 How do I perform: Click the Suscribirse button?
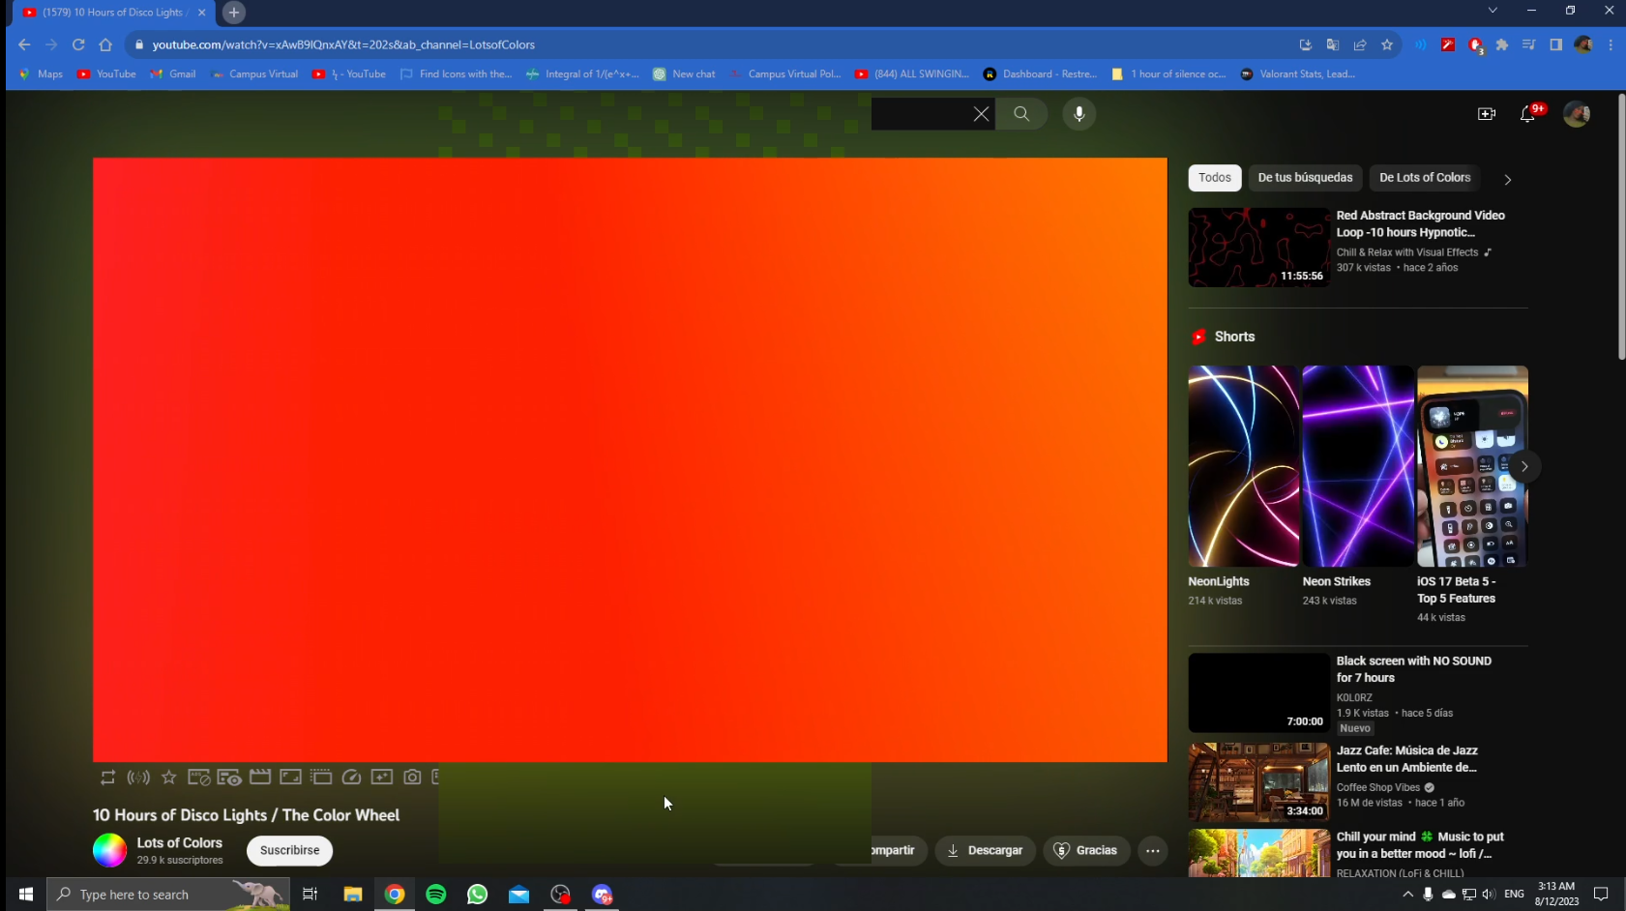point(289,851)
